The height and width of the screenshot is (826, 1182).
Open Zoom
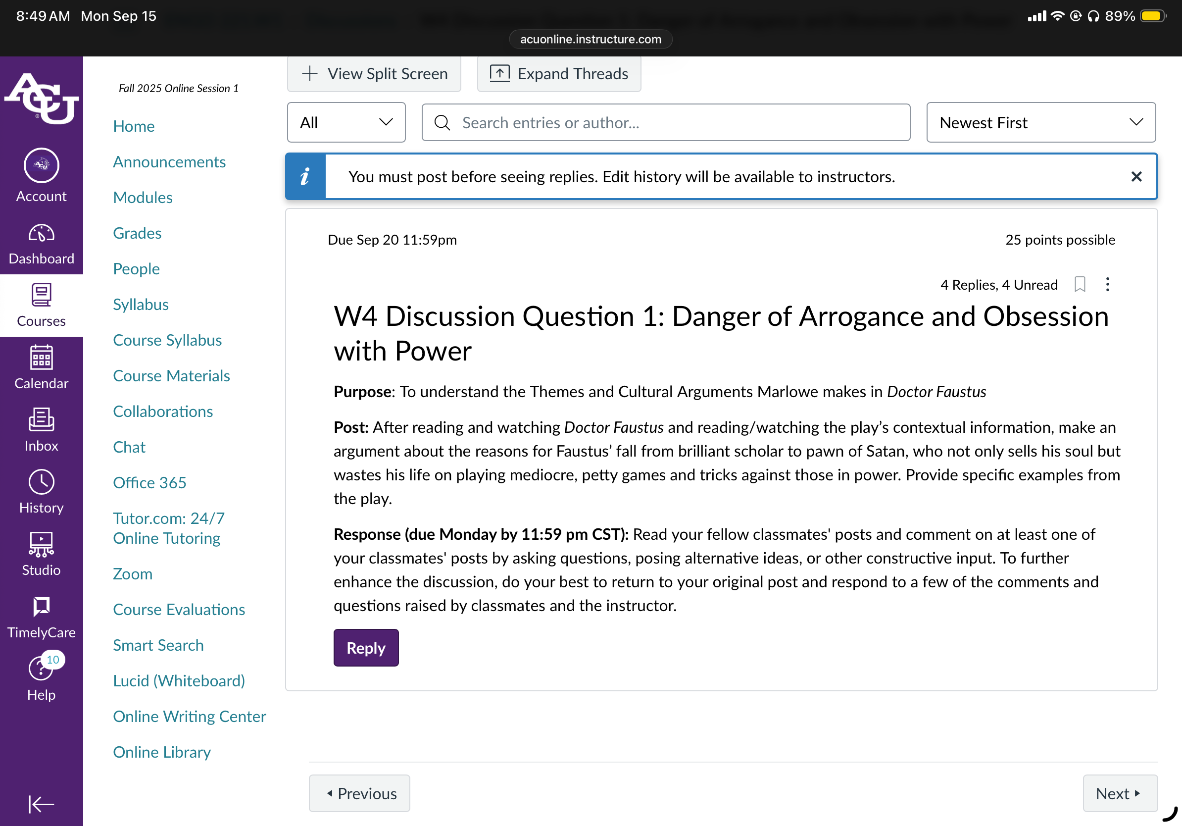click(133, 573)
